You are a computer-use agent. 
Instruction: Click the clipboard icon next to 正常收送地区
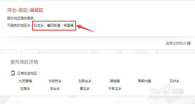tap(13, 73)
